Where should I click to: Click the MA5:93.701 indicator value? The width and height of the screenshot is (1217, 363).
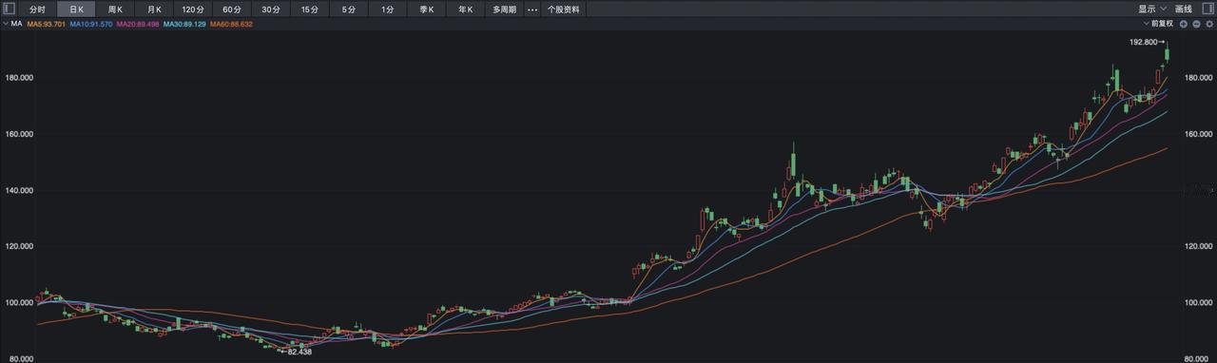(46, 23)
